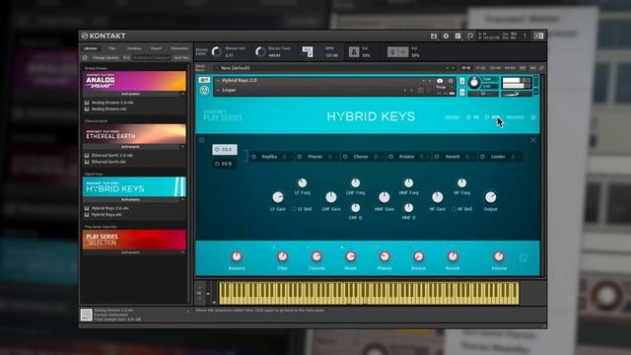Click the Kontakt panel layout icon far right
Screen dimensions: 631x355
tap(538, 36)
